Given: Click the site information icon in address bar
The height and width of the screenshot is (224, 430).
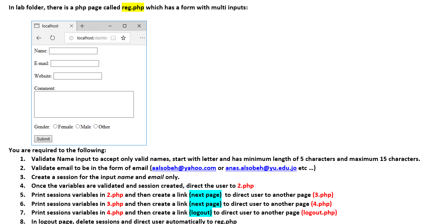Looking at the screenshot, I should [72, 38].
